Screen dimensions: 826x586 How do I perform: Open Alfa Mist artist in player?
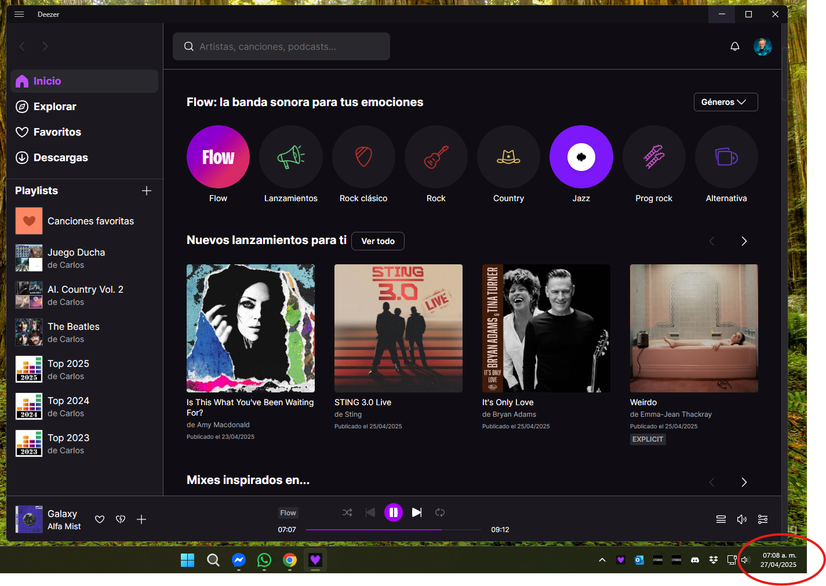[x=64, y=526]
